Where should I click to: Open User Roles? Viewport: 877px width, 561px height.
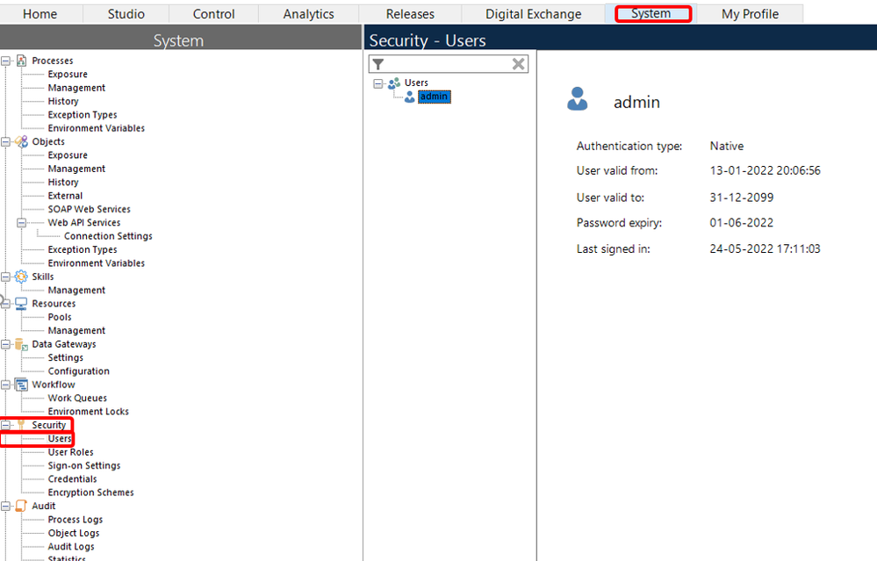pyautogui.click(x=70, y=452)
